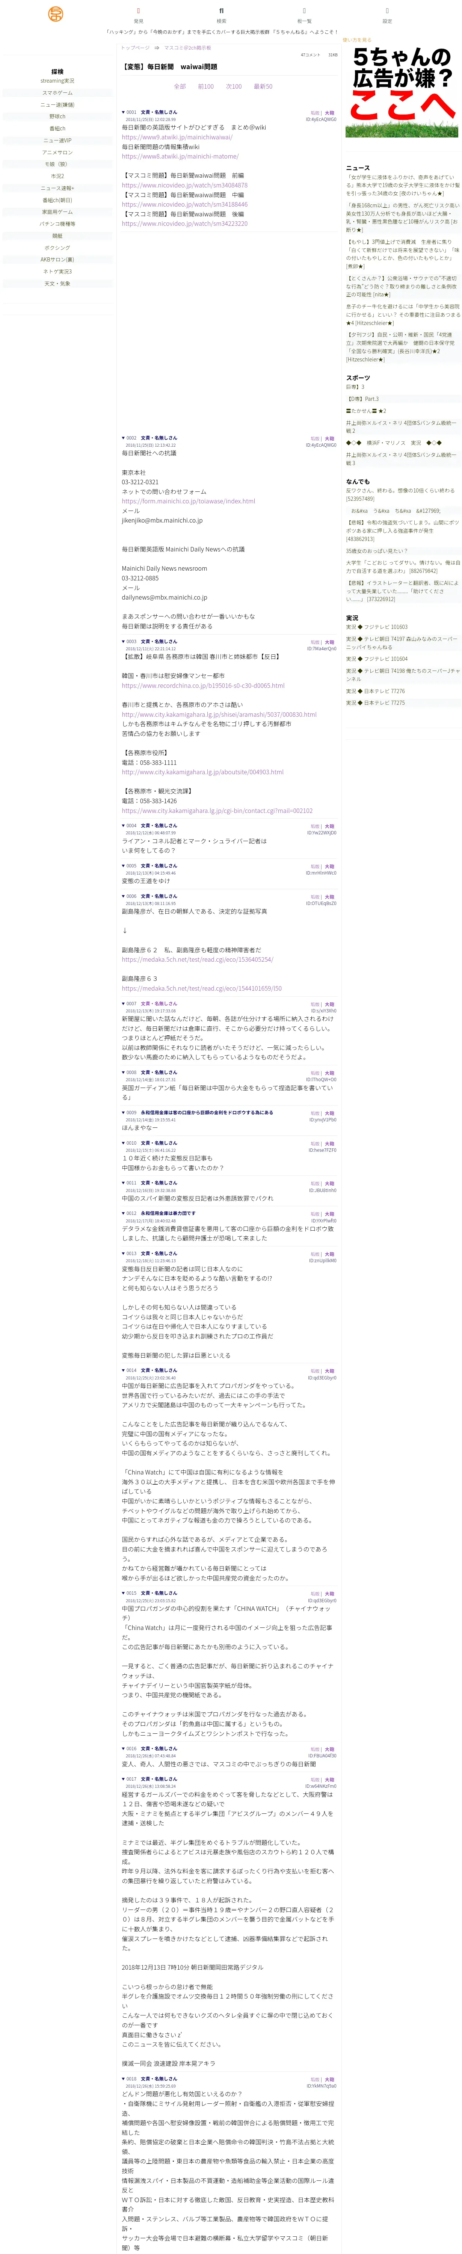Click poster name 文責・名無しさん on post 0002
Image resolution: width=462 pixels, height=2254 pixels.
point(159,438)
